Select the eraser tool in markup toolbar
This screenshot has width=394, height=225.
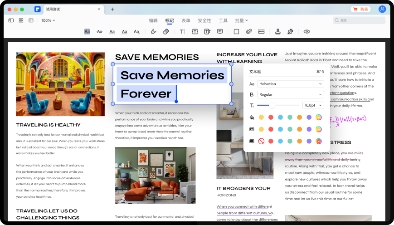point(166,32)
